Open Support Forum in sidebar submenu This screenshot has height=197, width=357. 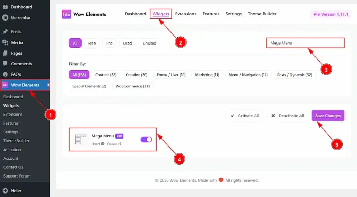17,176
